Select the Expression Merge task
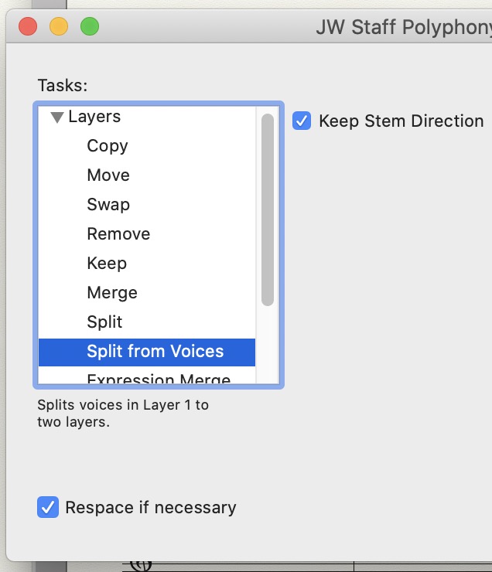The width and height of the screenshot is (492, 572). (x=159, y=380)
